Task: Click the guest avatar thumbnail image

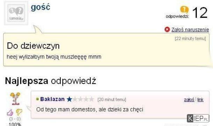Action: (x=16, y=13)
